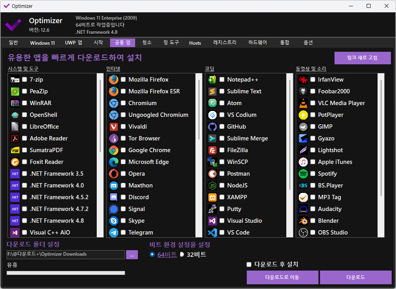The image size is (396, 289).
Task: Tick the Visual Studio checkbox
Action: [x=222, y=220]
